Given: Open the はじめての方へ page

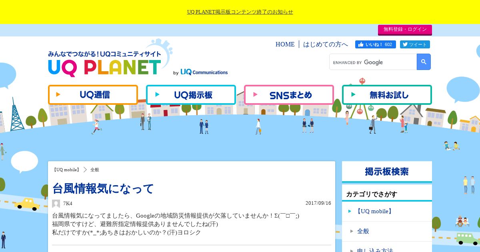Looking at the screenshot, I should pyautogui.click(x=326, y=44).
